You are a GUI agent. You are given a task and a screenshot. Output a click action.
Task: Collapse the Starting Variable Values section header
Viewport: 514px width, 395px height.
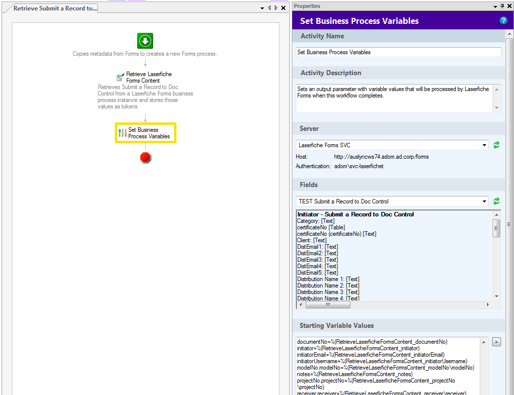[398, 325]
